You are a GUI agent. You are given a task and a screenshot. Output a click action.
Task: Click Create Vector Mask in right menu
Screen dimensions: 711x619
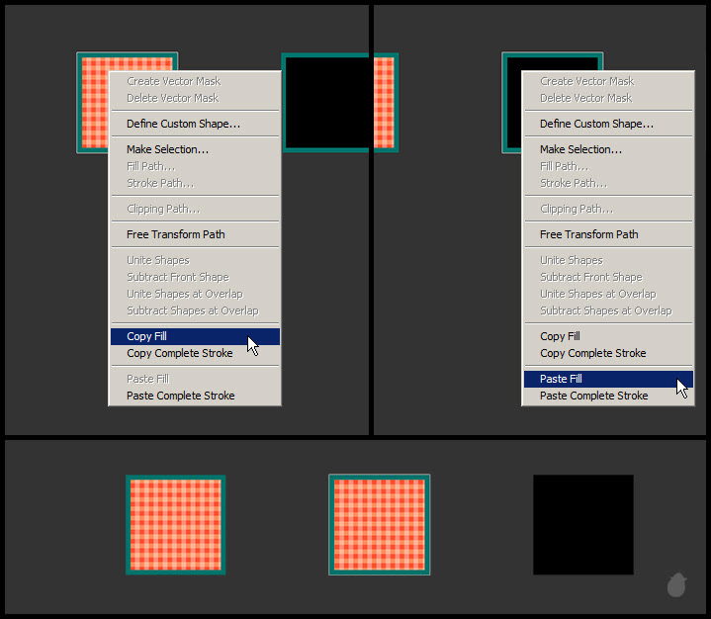click(x=608, y=82)
